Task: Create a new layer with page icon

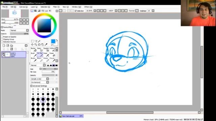Action: point(4,46)
